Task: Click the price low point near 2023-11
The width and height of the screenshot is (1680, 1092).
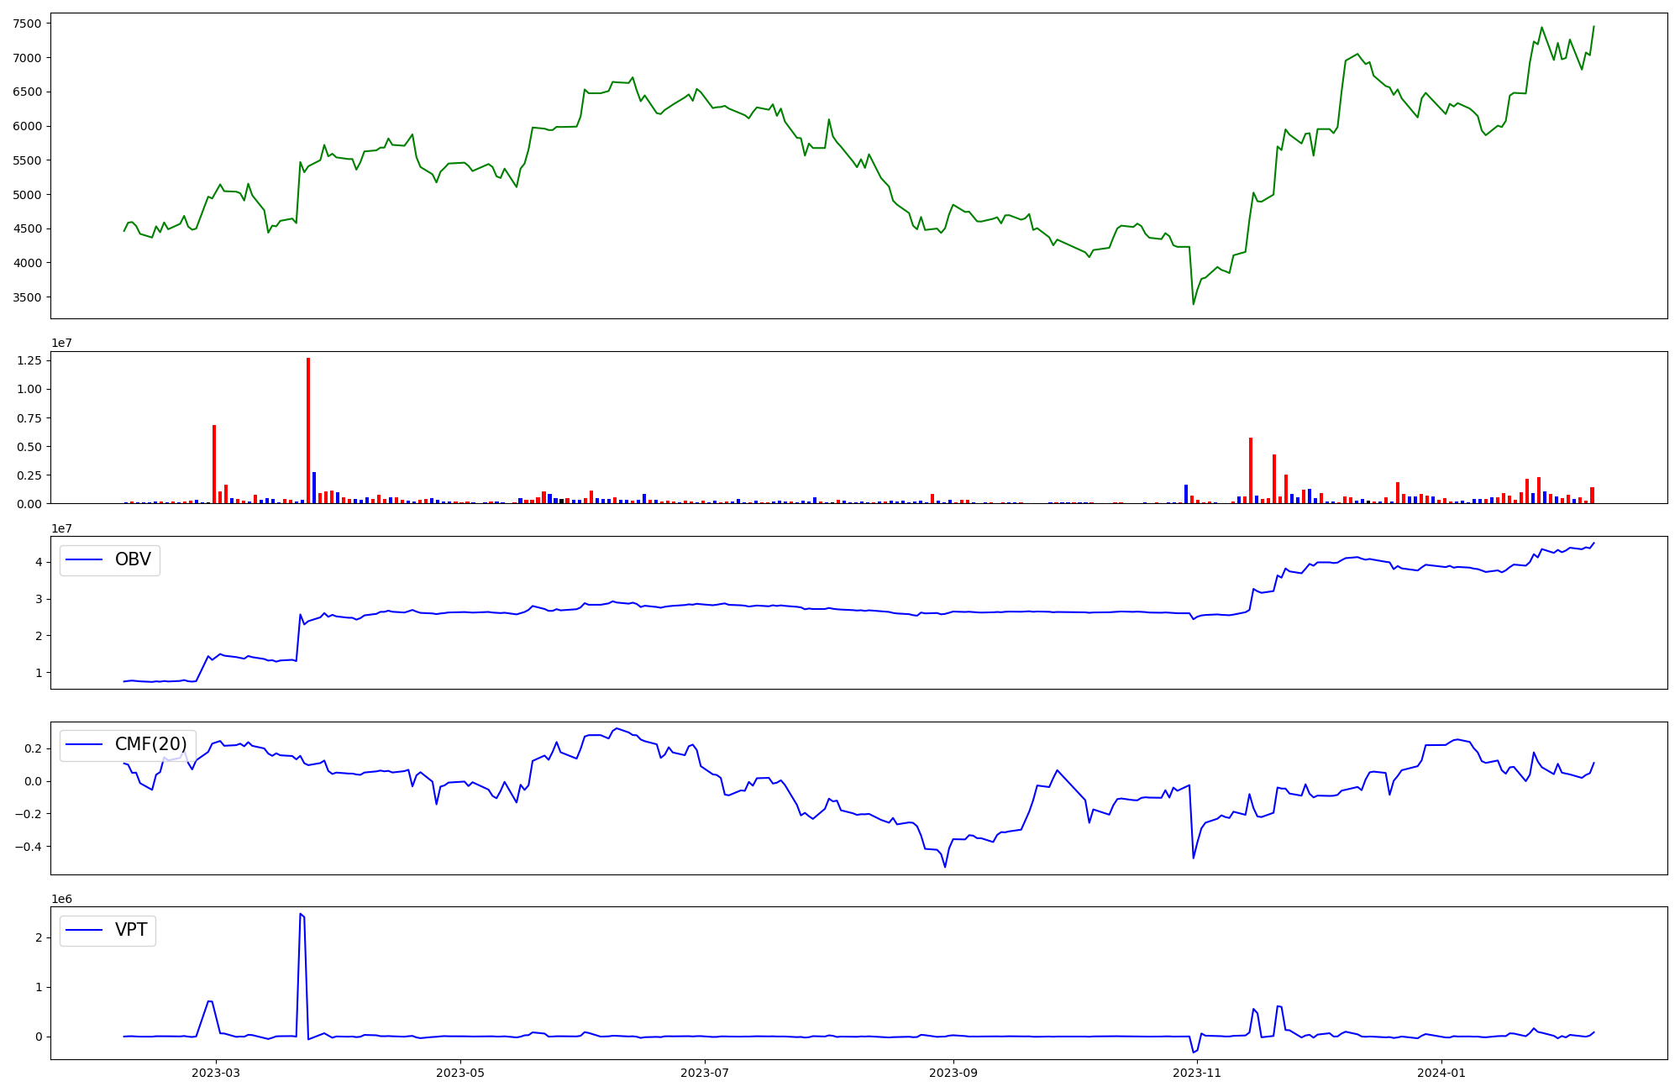Action: (1194, 304)
